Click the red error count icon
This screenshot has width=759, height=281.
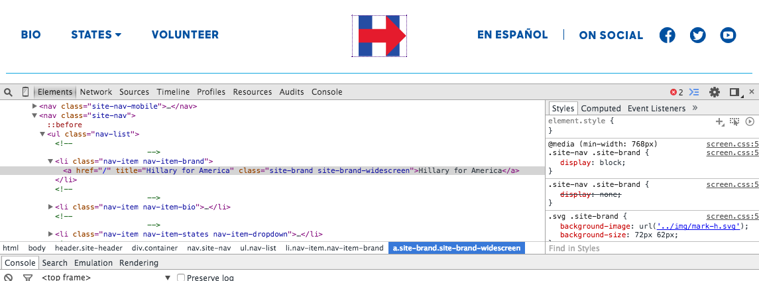point(673,92)
